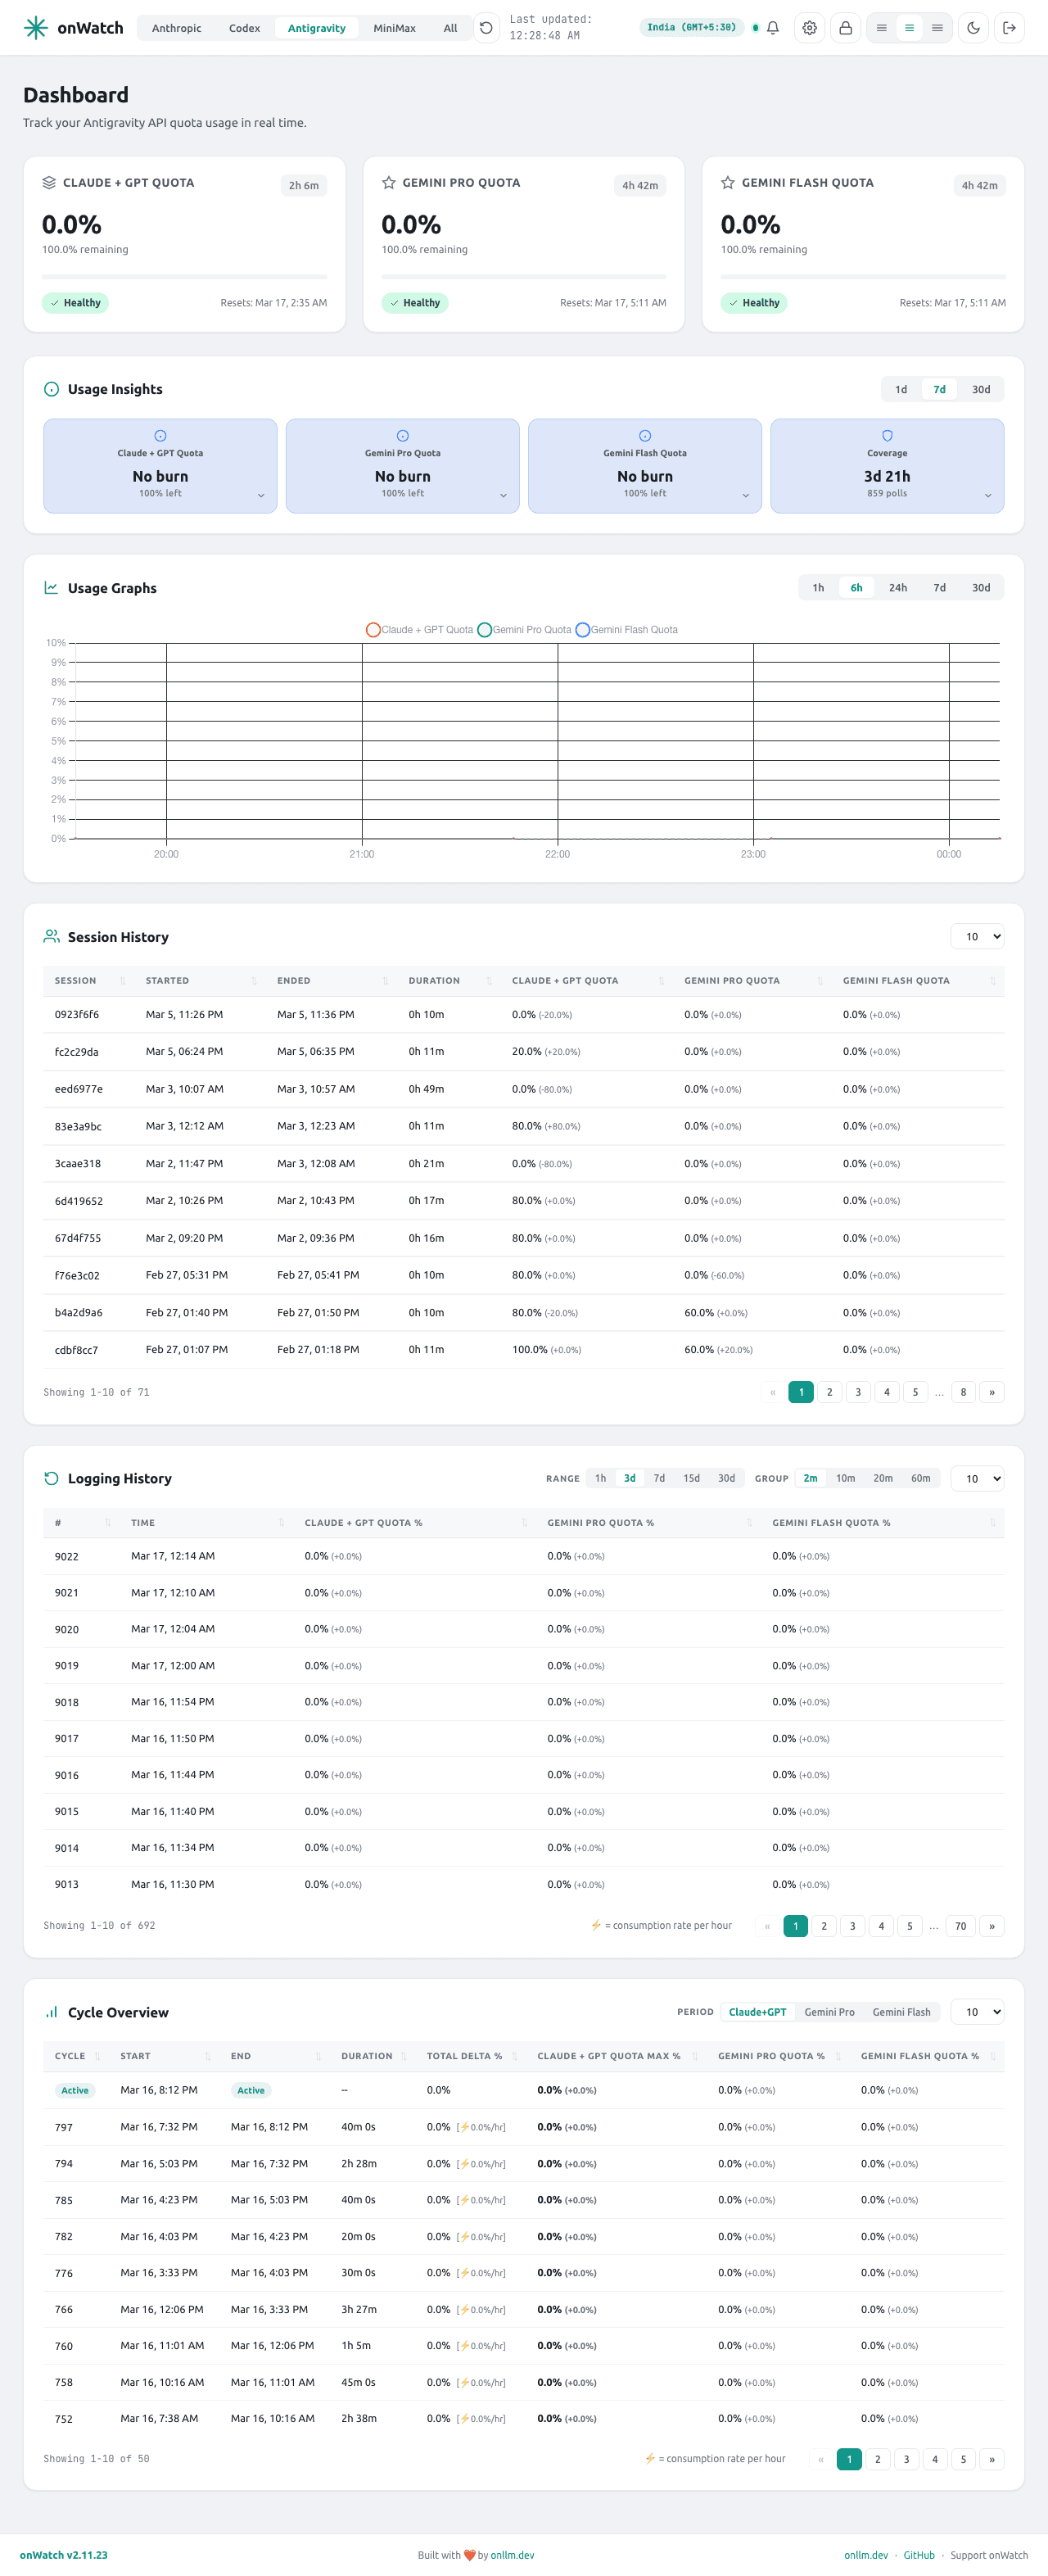Expand the Coverage insight card chevron
The height and width of the screenshot is (2576, 1048).
click(988, 496)
